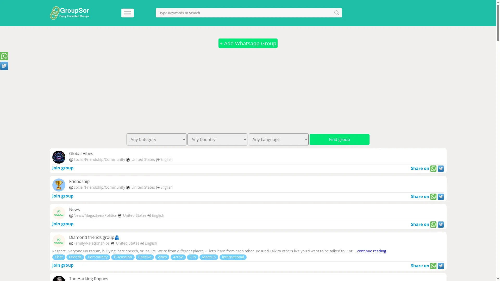Viewport: 500px width, 281px height.
Task: Select the Active tag
Action: (x=178, y=257)
